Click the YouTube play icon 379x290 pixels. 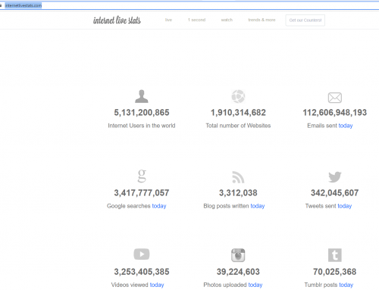click(x=142, y=254)
